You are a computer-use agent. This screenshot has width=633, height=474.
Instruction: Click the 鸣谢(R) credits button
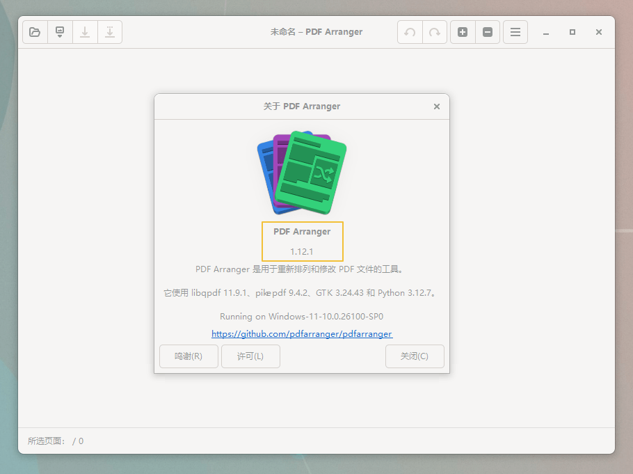(189, 356)
